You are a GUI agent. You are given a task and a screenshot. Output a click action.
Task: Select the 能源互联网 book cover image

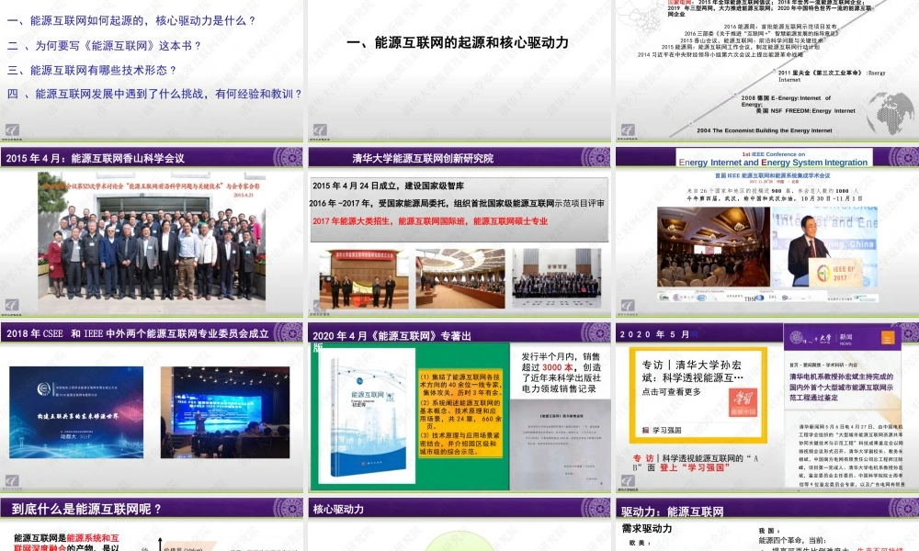[372, 413]
